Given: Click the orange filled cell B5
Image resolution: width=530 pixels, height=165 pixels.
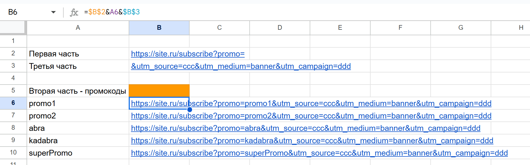Looking at the screenshot, I should (x=159, y=91).
